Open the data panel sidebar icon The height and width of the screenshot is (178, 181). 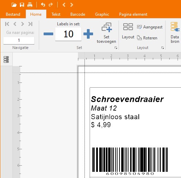click(x=6, y=59)
